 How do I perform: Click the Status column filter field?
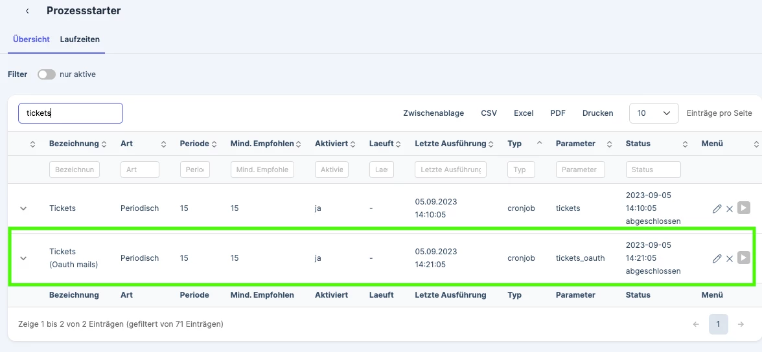click(653, 170)
